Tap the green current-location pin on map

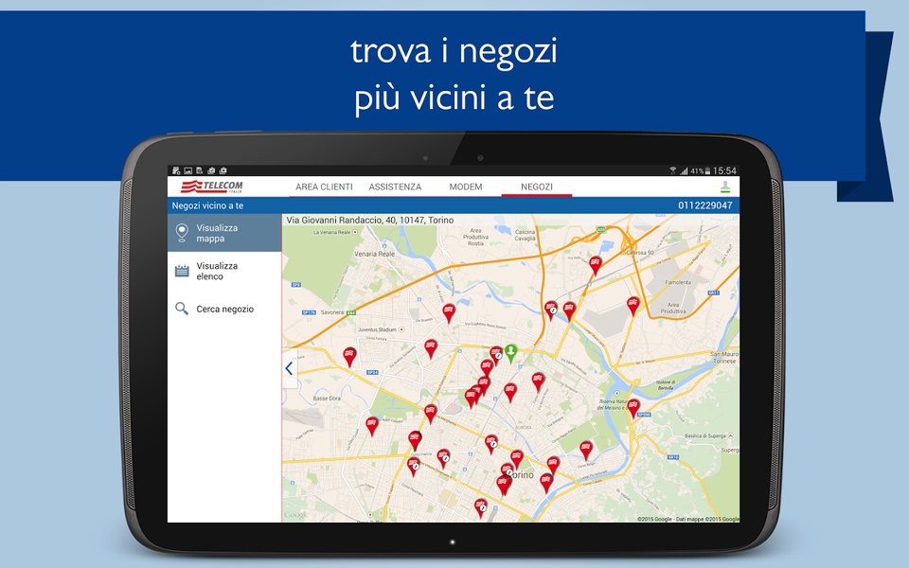[510, 353]
